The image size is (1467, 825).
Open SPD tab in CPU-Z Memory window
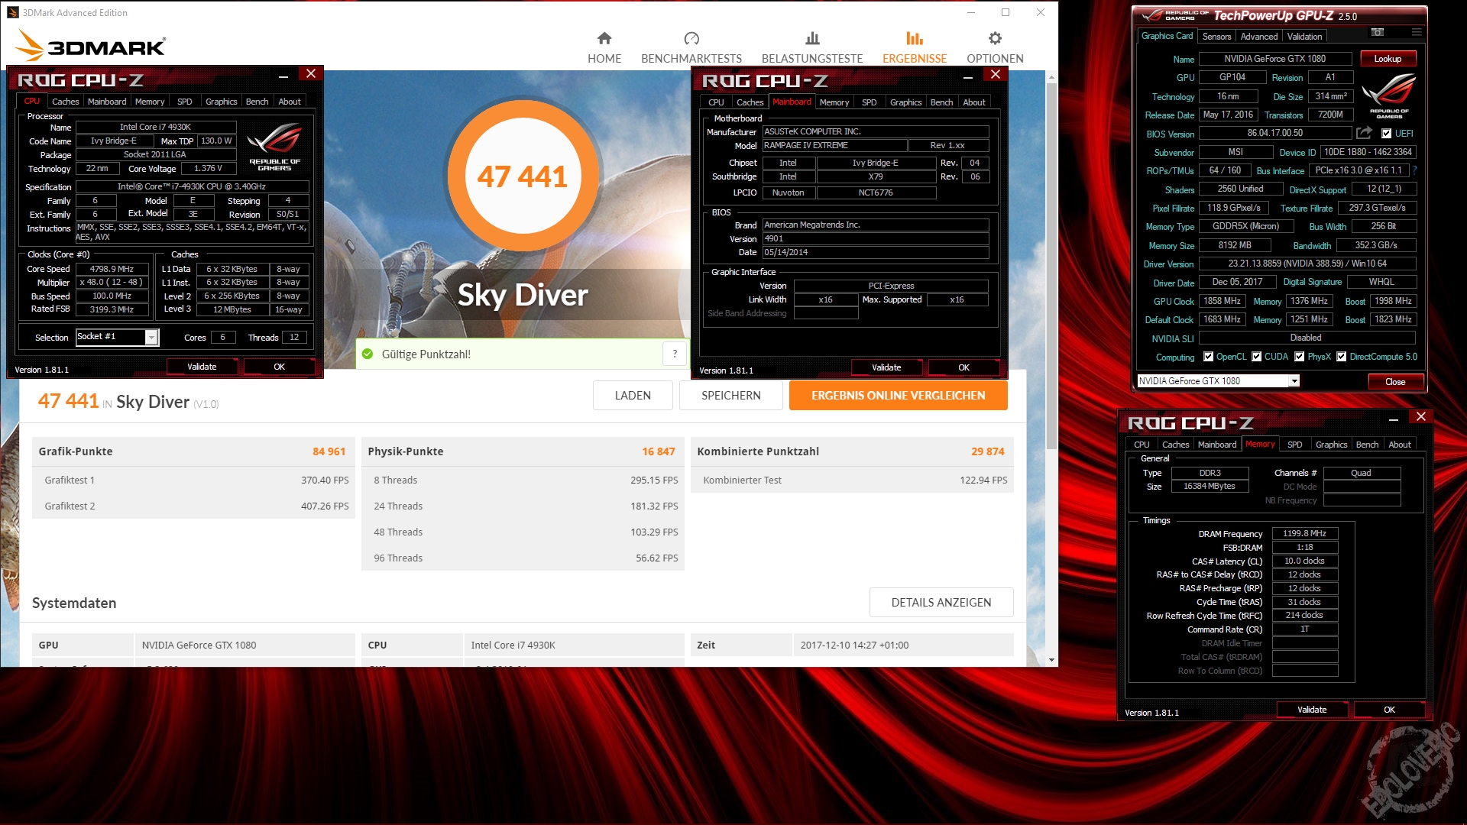click(x=1294, y=445)
